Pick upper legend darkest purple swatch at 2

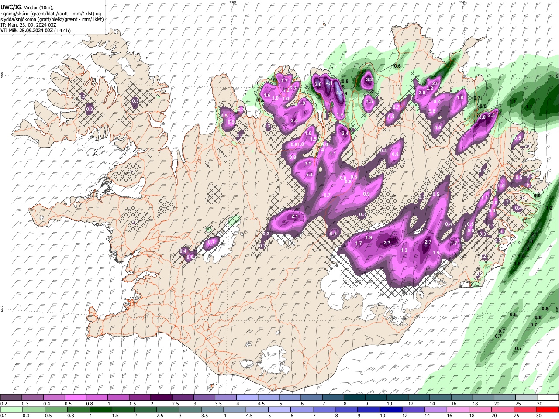[x=161, y=397]
